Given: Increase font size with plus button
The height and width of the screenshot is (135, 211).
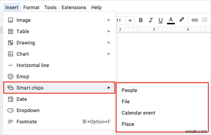Looking at the screenshot, I should coord(130,20).
